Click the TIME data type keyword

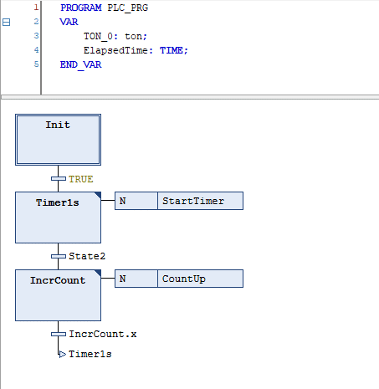click(172, 50)
